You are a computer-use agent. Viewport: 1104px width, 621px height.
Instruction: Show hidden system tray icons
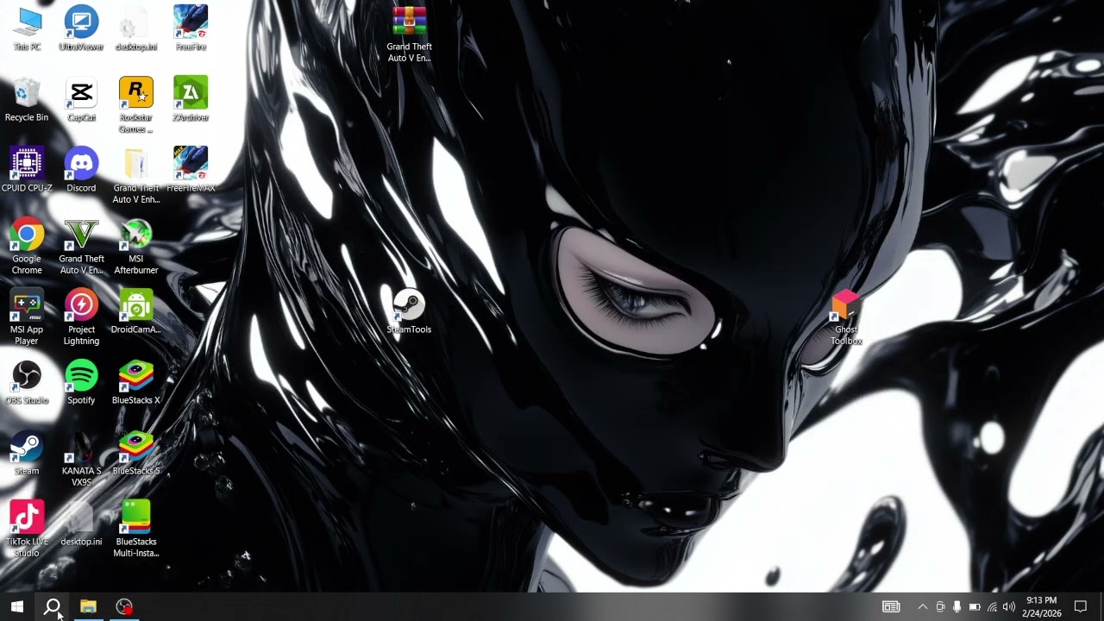click(x=922, y=606)
